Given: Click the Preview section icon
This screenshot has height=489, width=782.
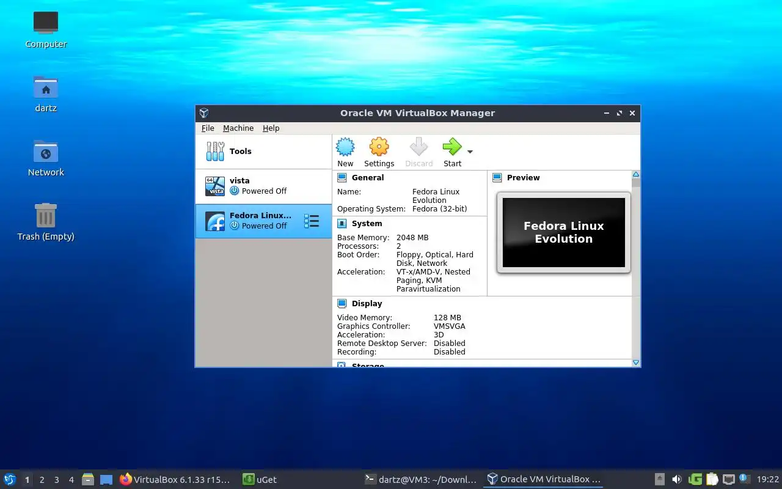Looking at the screenshot, I should click(497, 177).
